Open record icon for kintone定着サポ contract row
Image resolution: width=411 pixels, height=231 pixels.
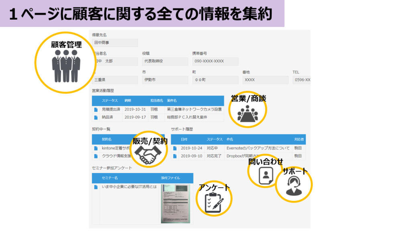[96, 148]
